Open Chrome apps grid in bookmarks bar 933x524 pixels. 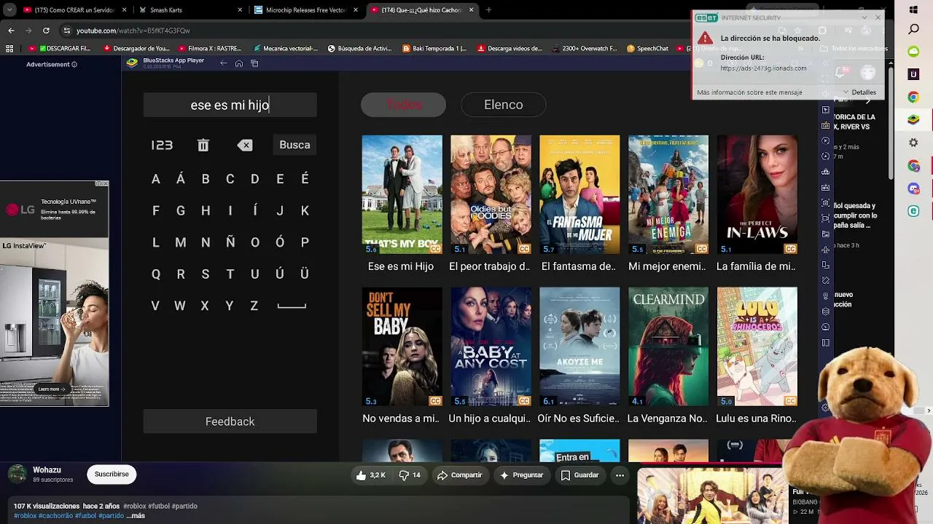[9, 49]
